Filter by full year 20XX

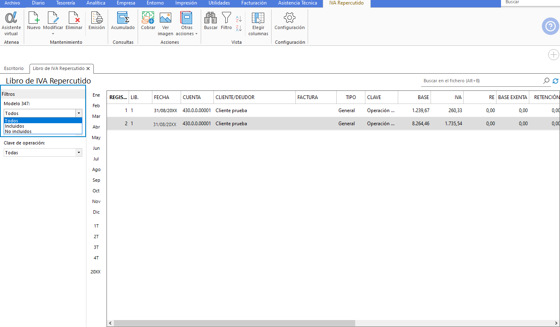pos(95,272)
